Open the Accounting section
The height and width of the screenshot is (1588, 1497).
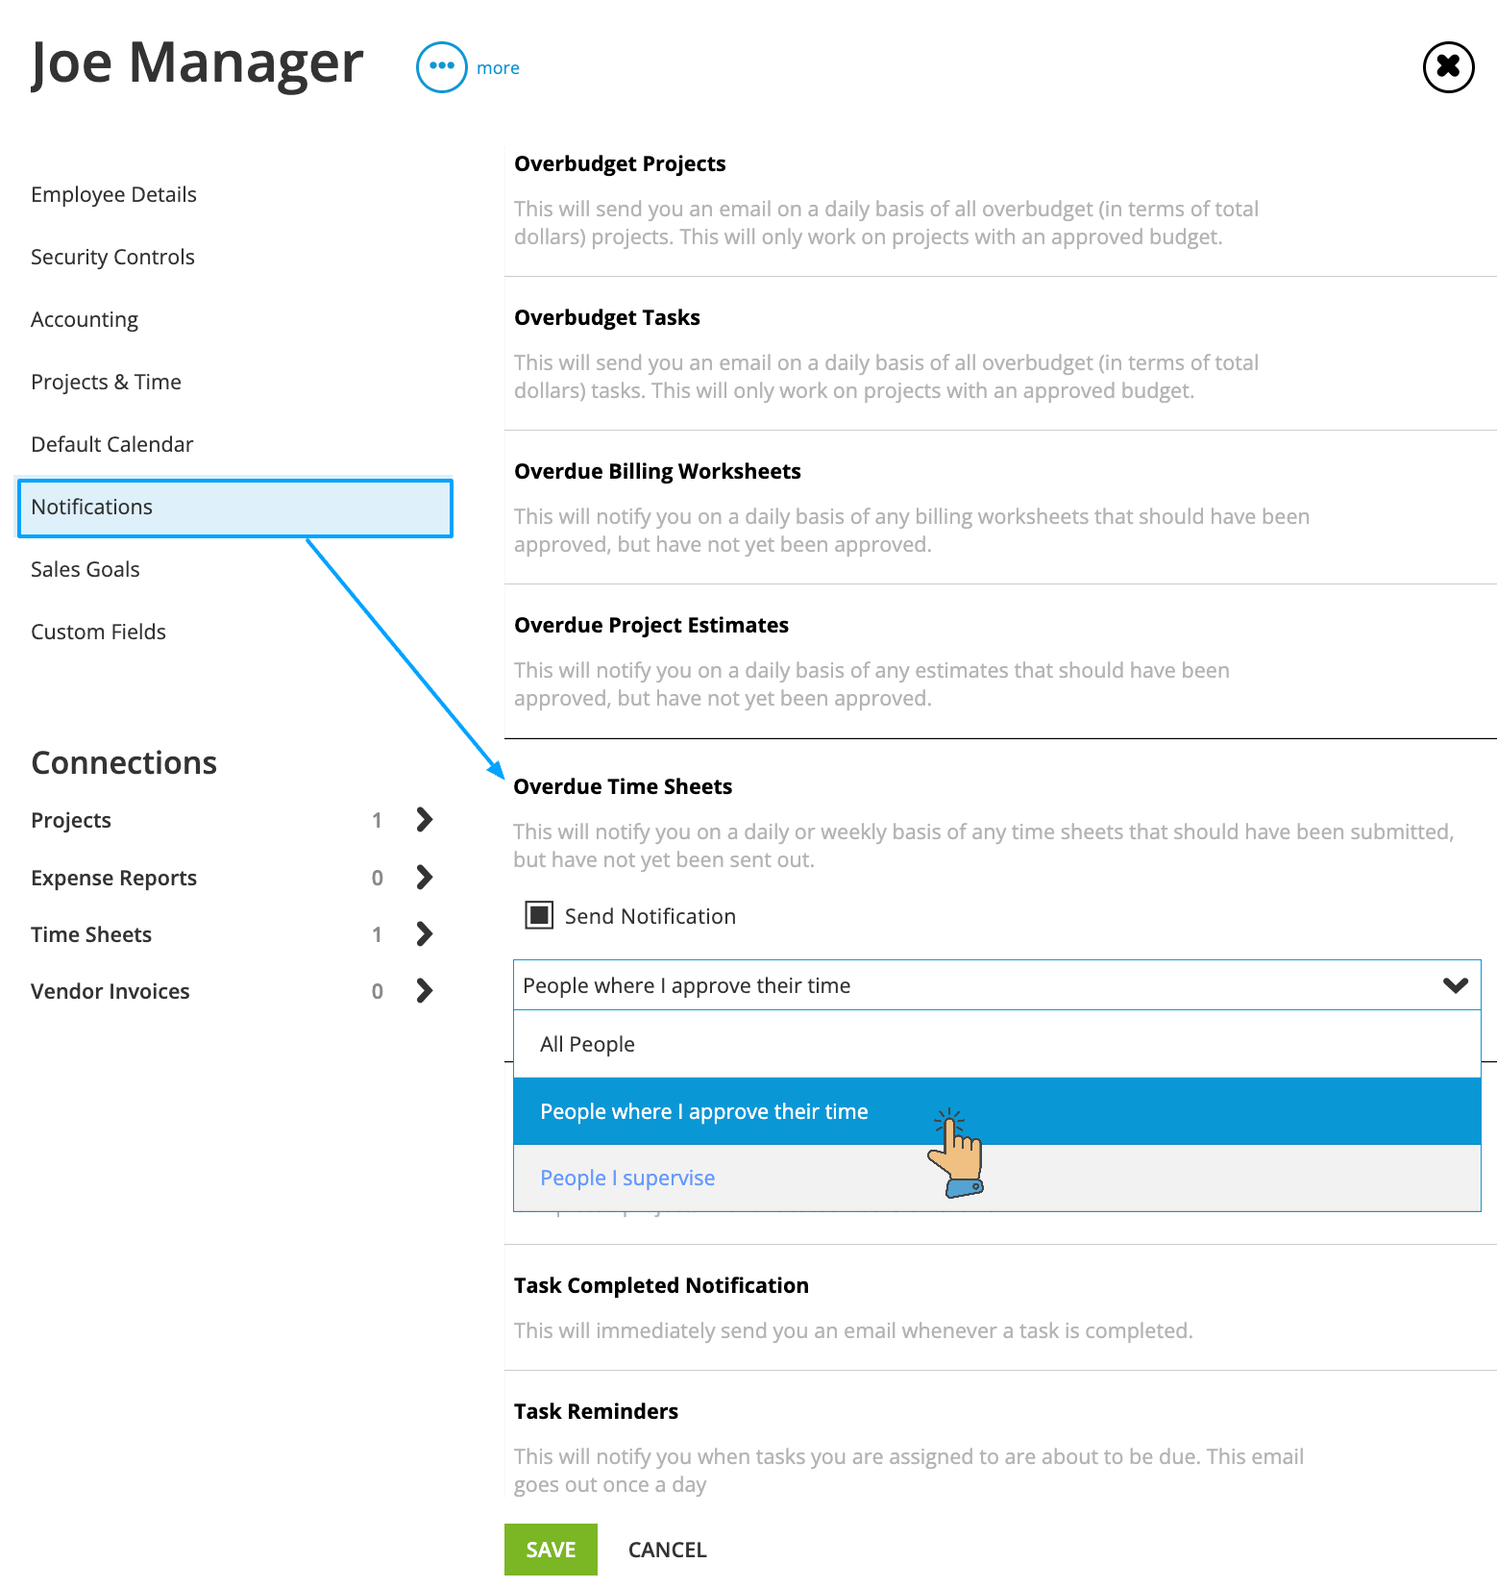click(x=85, y=319)
